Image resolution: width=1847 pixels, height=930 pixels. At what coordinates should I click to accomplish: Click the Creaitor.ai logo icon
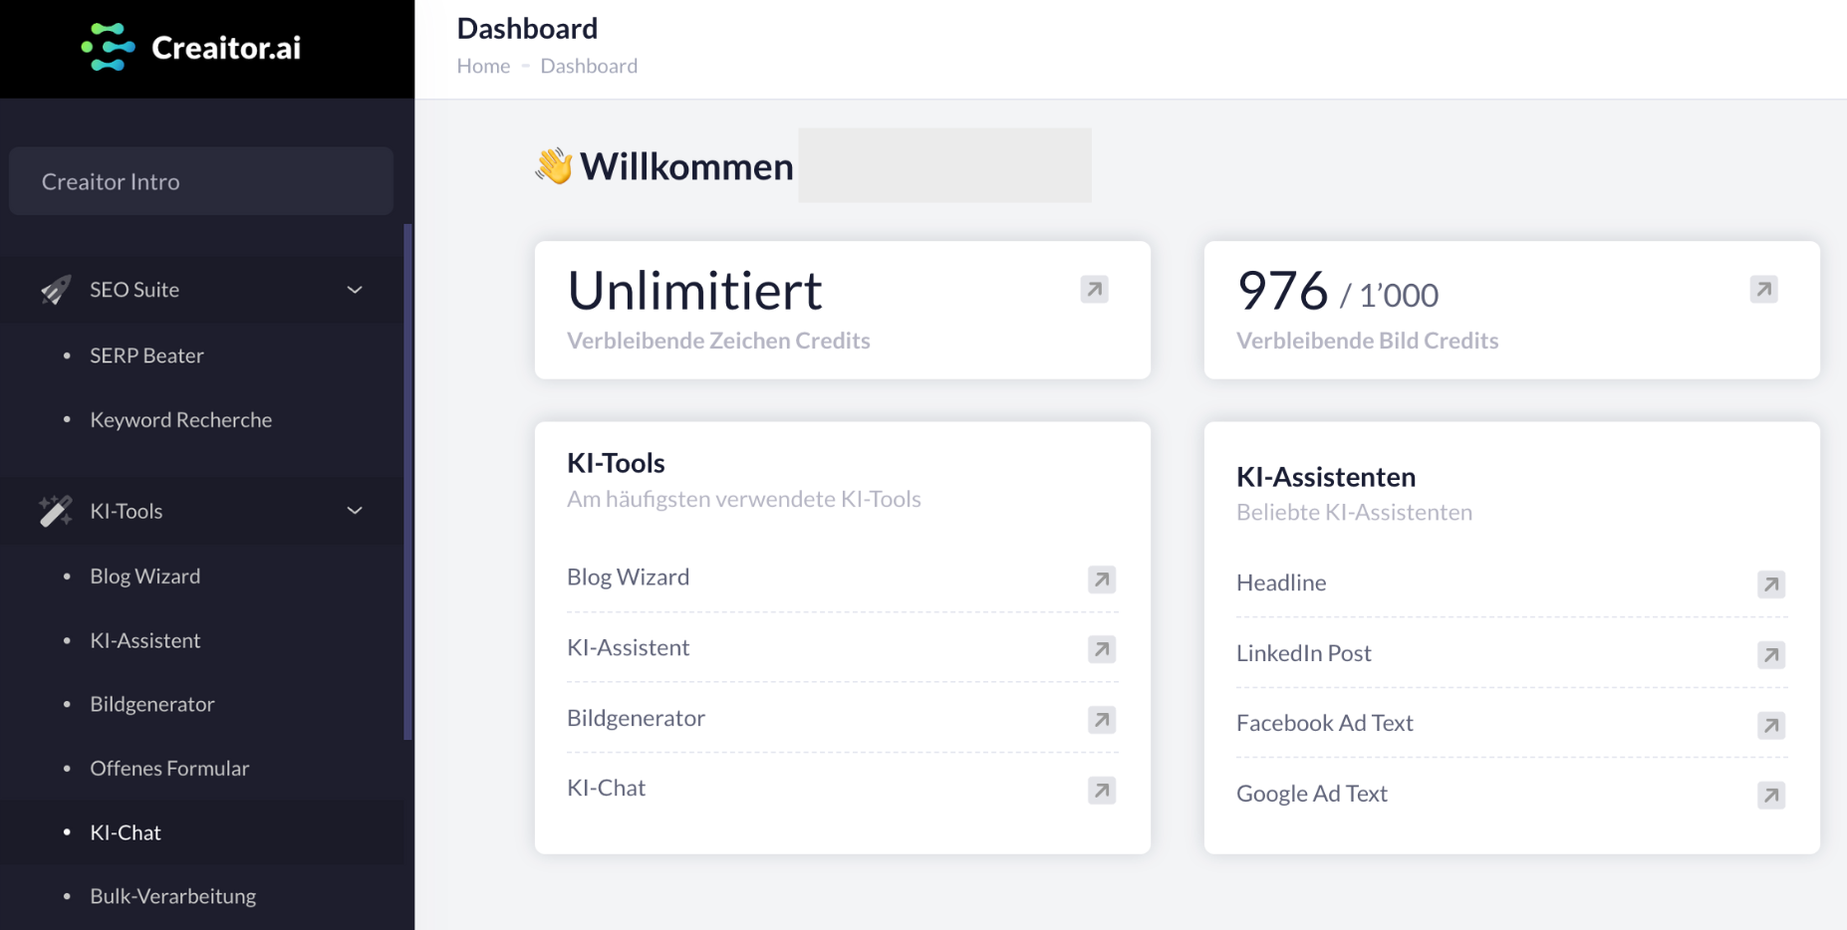[108, 47]
